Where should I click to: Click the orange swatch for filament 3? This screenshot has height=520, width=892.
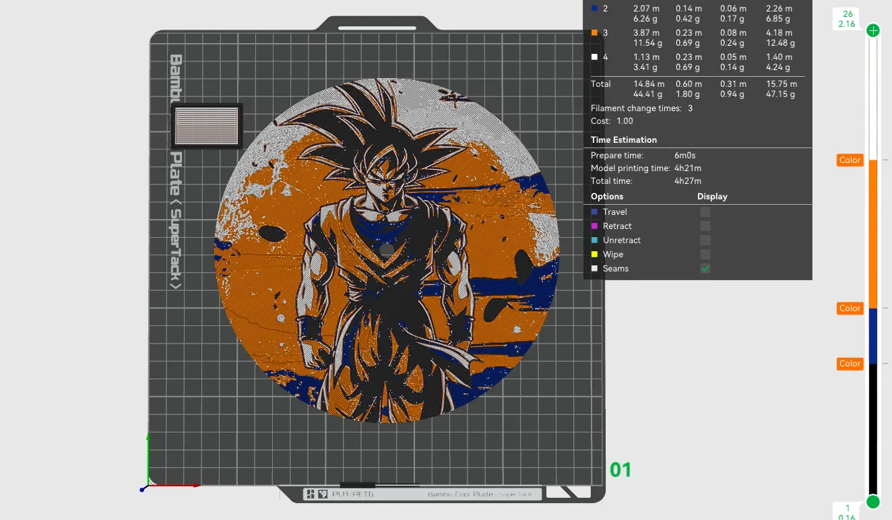click(x=594, y=32)
